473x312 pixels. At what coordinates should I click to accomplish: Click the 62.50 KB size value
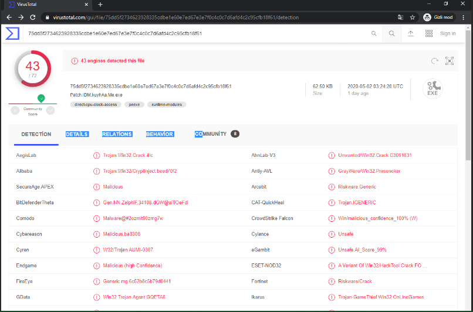[322, 87]
